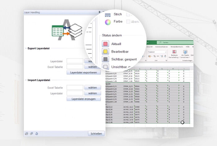The height and width of the screenshot is (146, 217).
Task: Set layer status to Unsichtbar
Action: click(x=106, y=66)
